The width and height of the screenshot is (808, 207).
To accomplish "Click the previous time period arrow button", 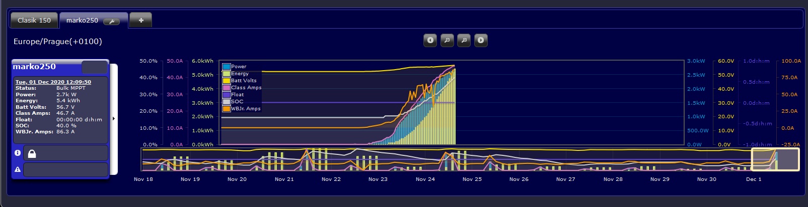I will pos(430,40).
